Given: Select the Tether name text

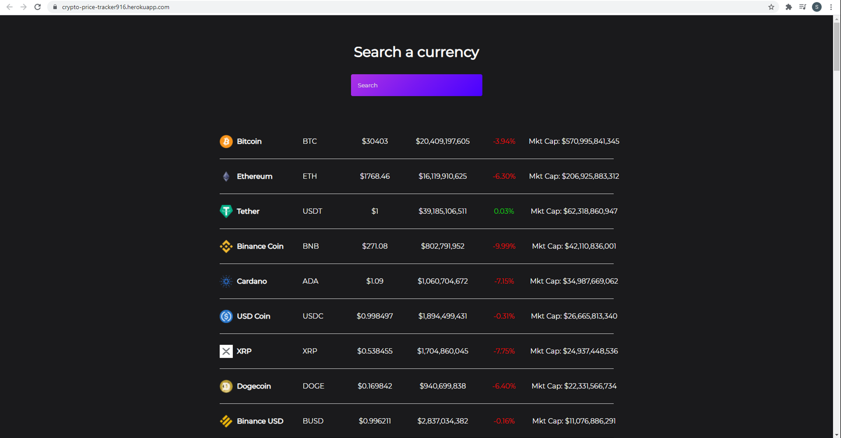Looking at the screenshot, I should pyautogui.click(x=248, y=211).
